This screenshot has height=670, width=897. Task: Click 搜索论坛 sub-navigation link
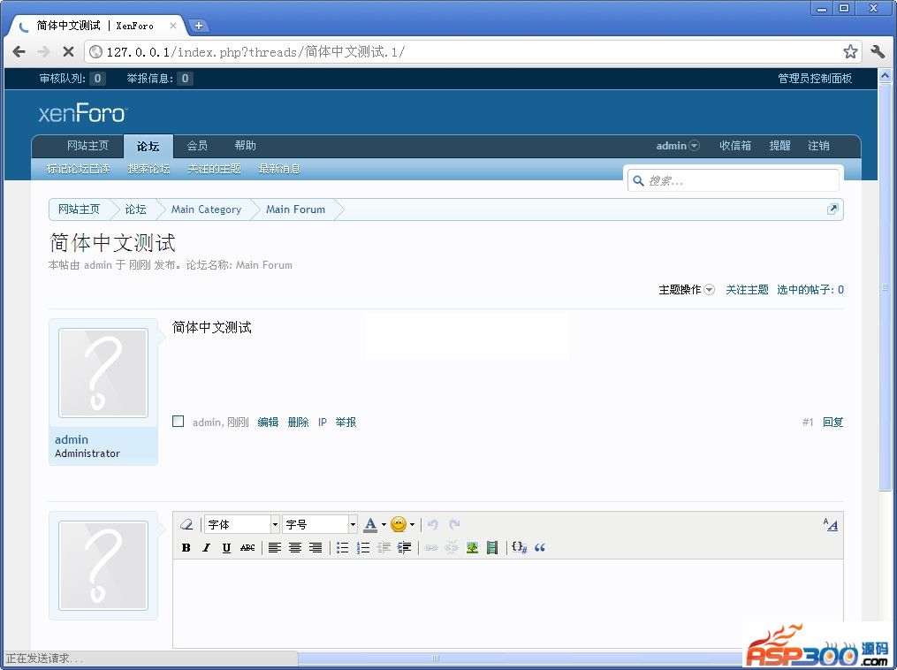[x=148, y=169]
